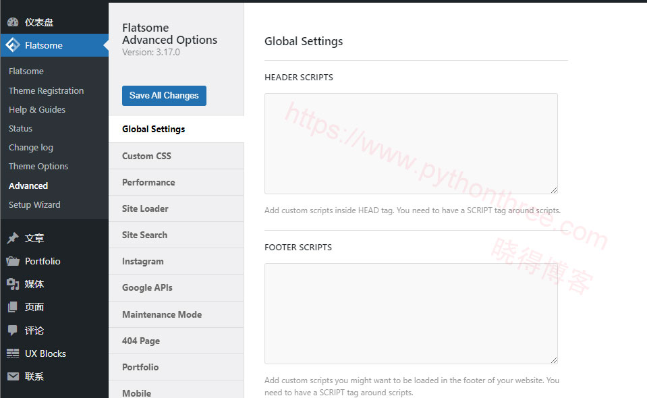Switch to the Instagram tab
This screenshot has width=647, height=398.
point(176,262)
